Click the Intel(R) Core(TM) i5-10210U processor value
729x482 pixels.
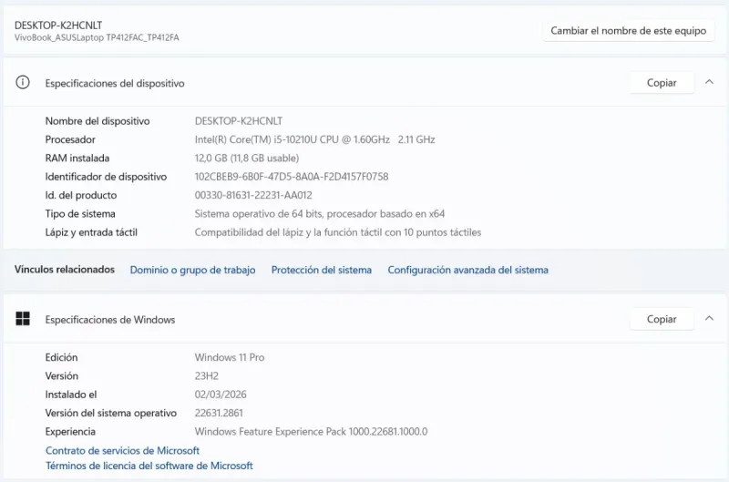[x=314, y=139]
